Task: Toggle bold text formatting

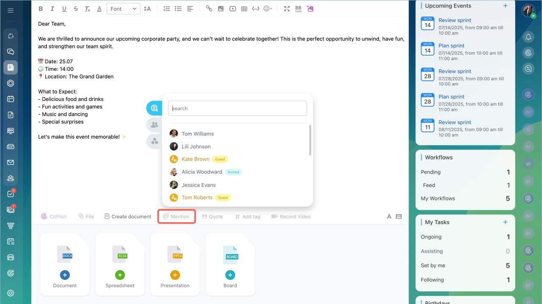Action: point(41,9)
